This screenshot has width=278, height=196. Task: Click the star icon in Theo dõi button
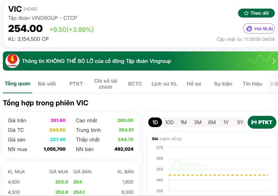pyautogui.click(x=246, y=13)
